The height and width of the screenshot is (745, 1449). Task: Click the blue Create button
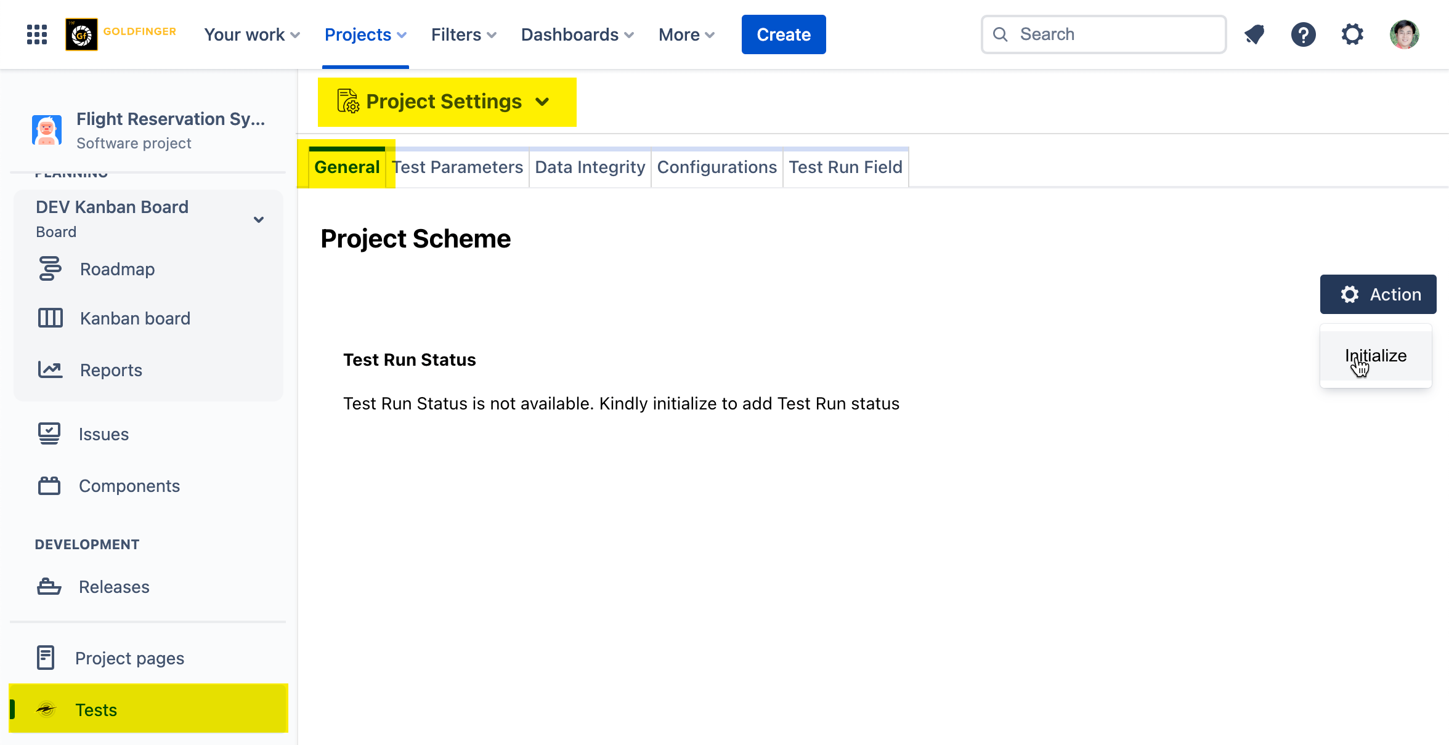point(783,34)
